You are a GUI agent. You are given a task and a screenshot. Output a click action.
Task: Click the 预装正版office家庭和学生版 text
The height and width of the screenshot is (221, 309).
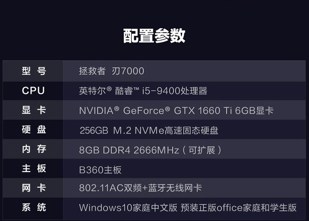coord(239,208)
